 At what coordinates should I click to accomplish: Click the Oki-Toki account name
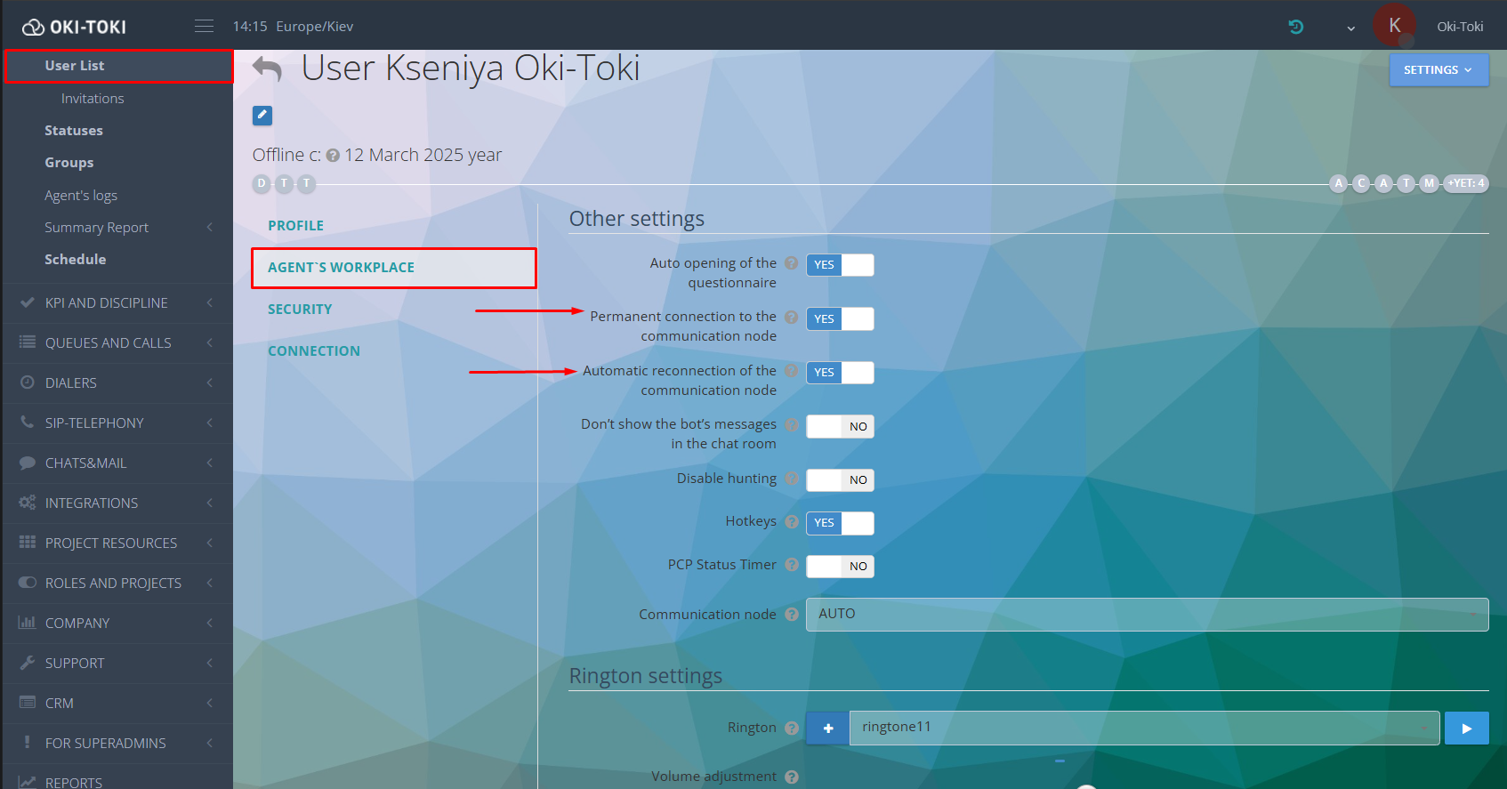click(1460, 27)
